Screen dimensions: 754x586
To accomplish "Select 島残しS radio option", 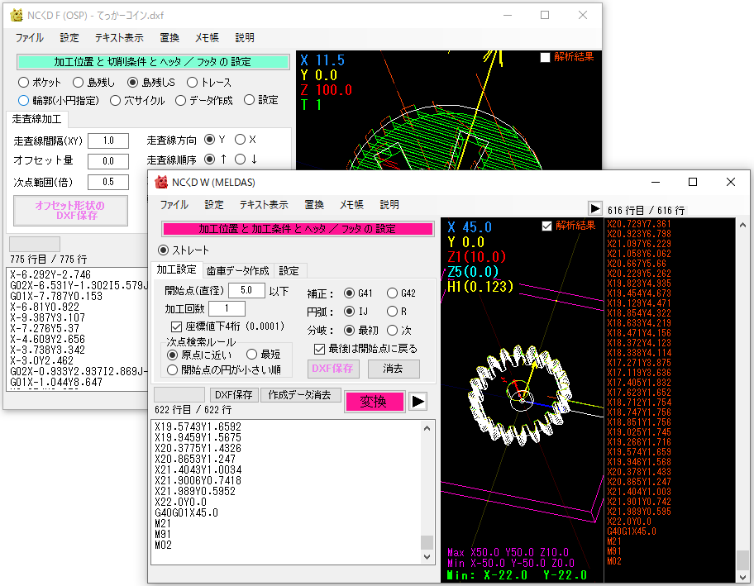I will pyautogui.click(x=133, y=82).
